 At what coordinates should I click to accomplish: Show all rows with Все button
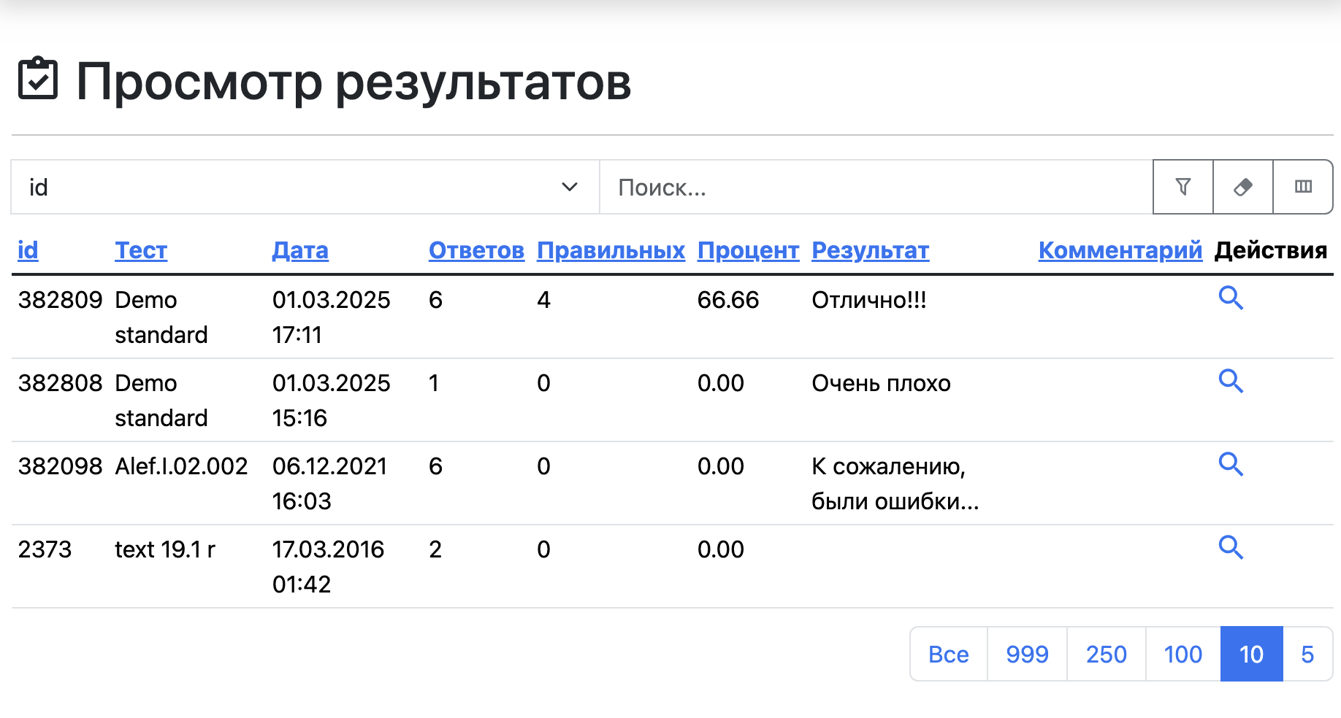click(948, 654)
